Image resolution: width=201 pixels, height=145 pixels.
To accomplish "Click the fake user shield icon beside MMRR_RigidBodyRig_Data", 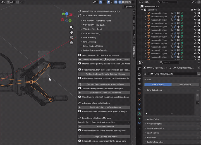I will (x=199, y=74).
